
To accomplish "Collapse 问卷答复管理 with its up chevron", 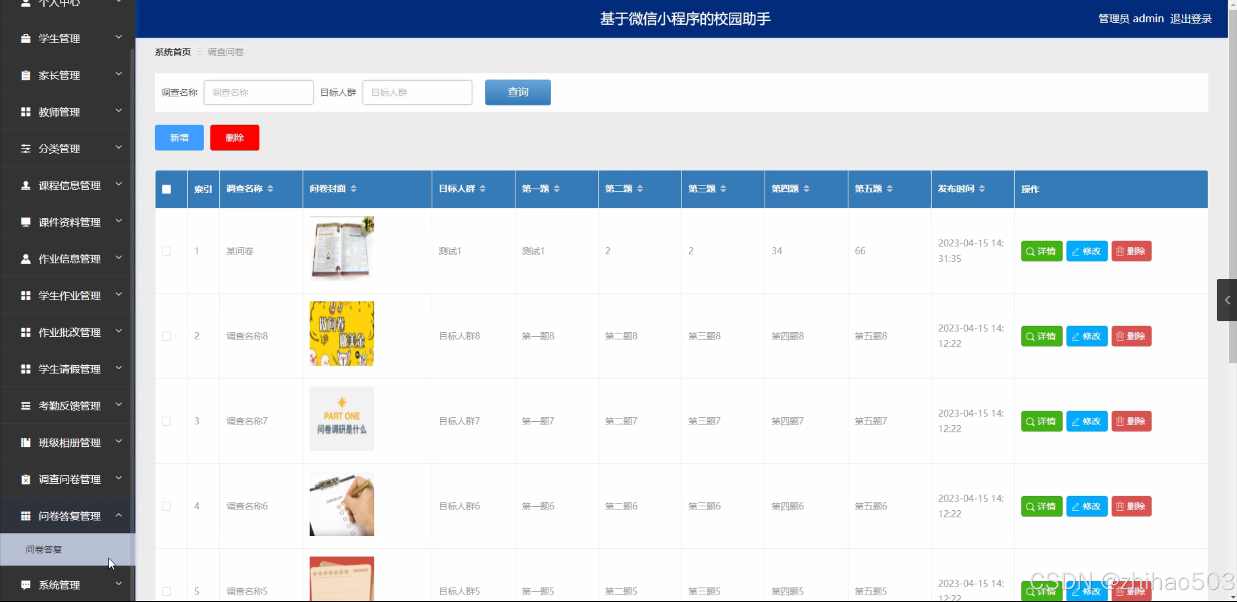I will pyautogui.click(x=118, y=515).
